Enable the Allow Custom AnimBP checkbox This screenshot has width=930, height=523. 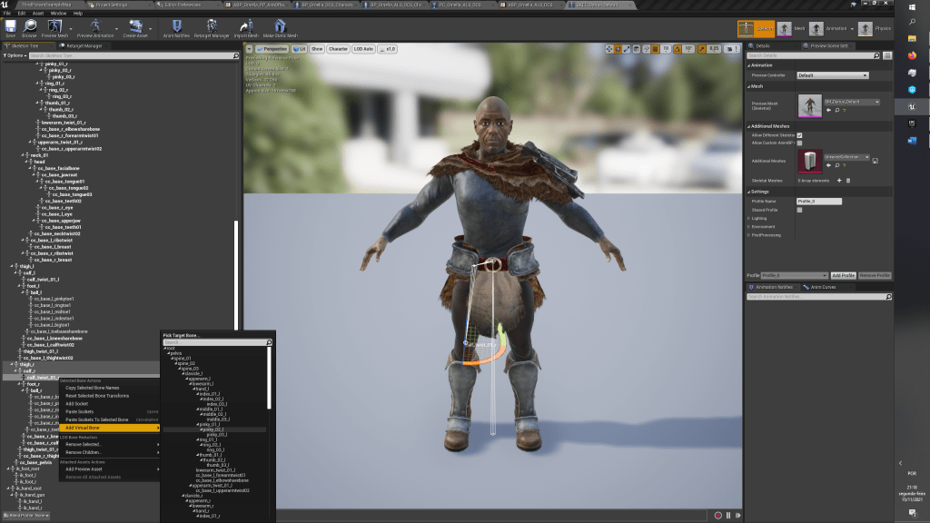[799, 143]
